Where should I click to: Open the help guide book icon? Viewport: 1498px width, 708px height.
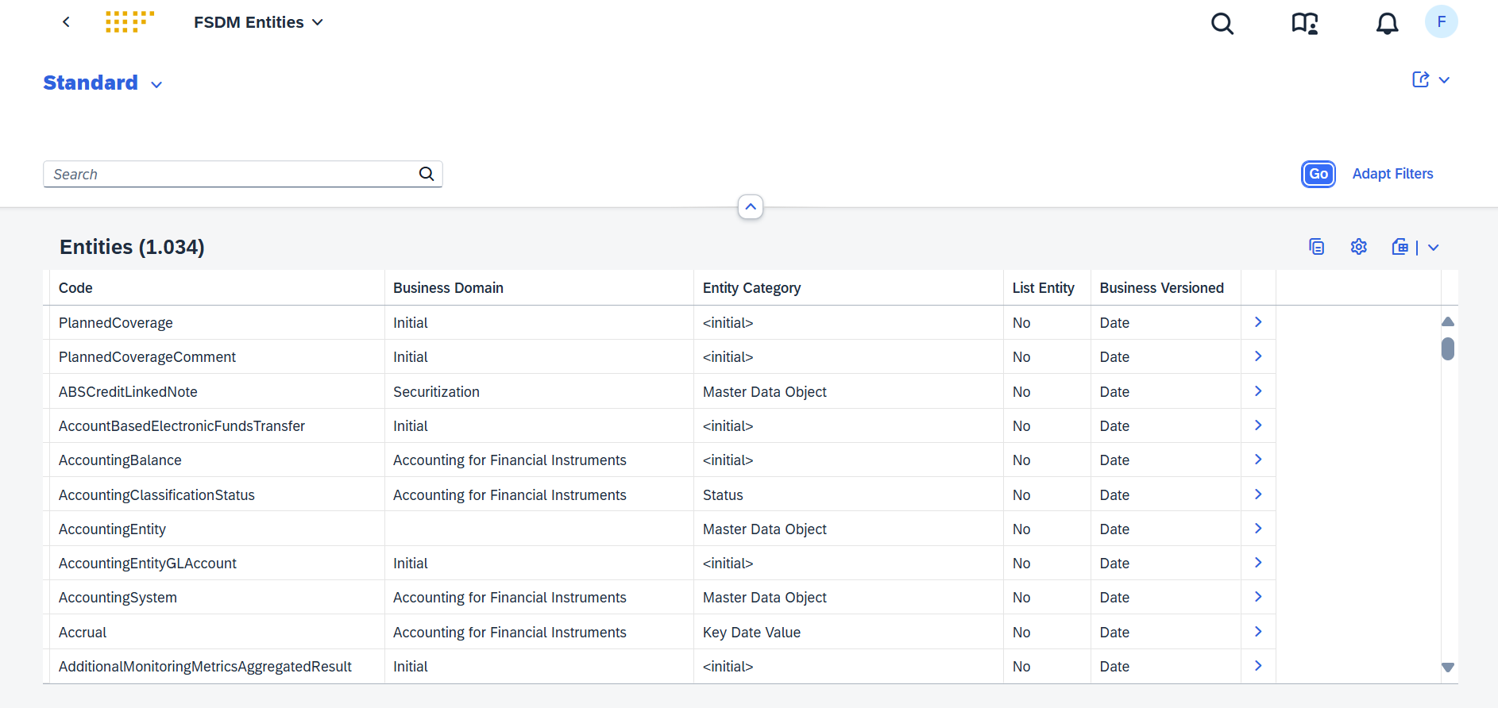pos(1305,24)
